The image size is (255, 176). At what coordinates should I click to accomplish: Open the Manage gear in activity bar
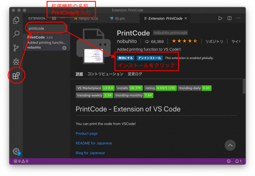16,152
